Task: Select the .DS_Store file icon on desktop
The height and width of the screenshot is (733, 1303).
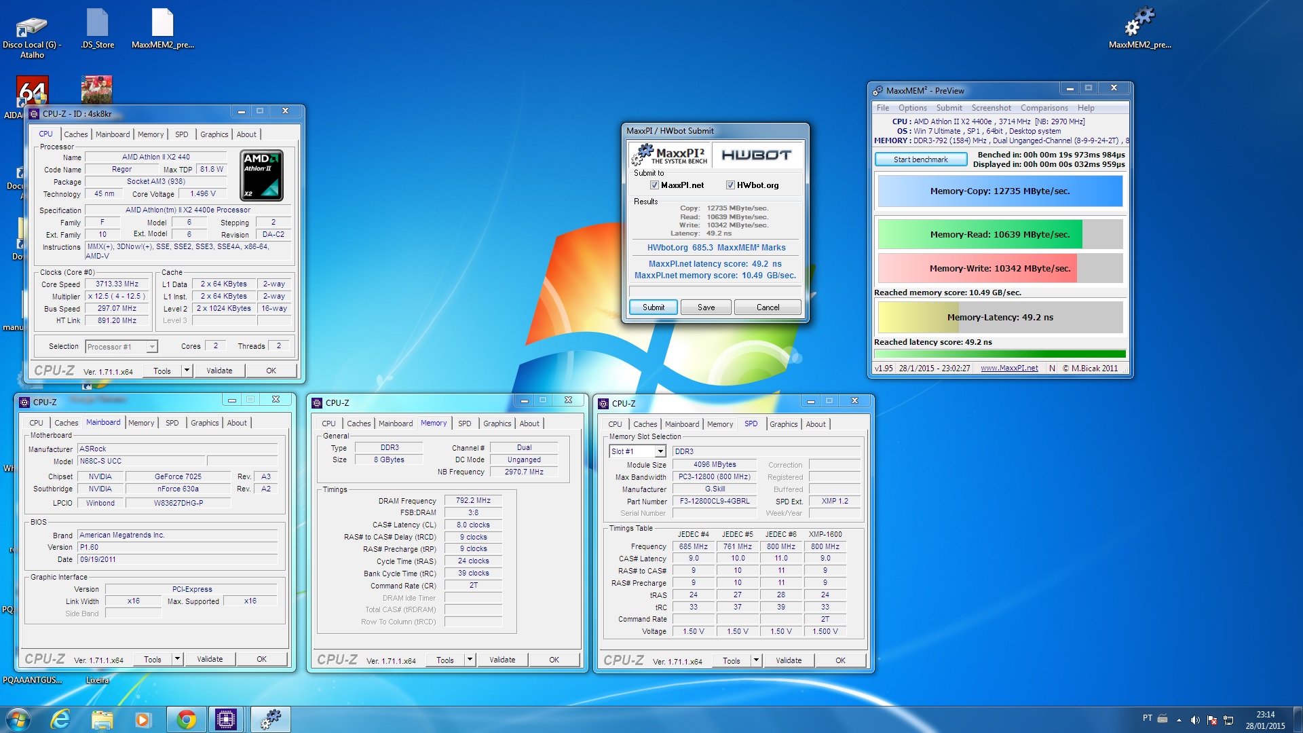Action: coord(97,22)
